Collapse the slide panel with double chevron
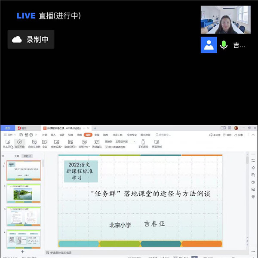Viewport: 258px width, 258px height. tap(3, 156)
